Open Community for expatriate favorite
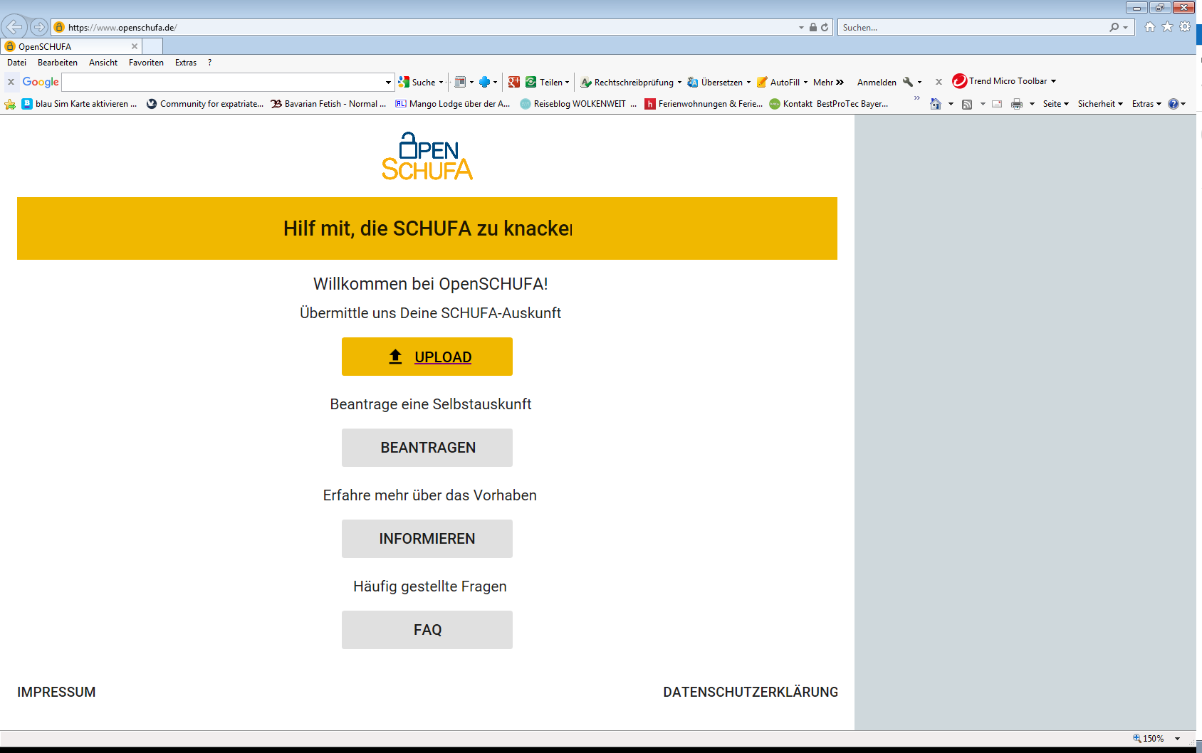 [204, 104]
